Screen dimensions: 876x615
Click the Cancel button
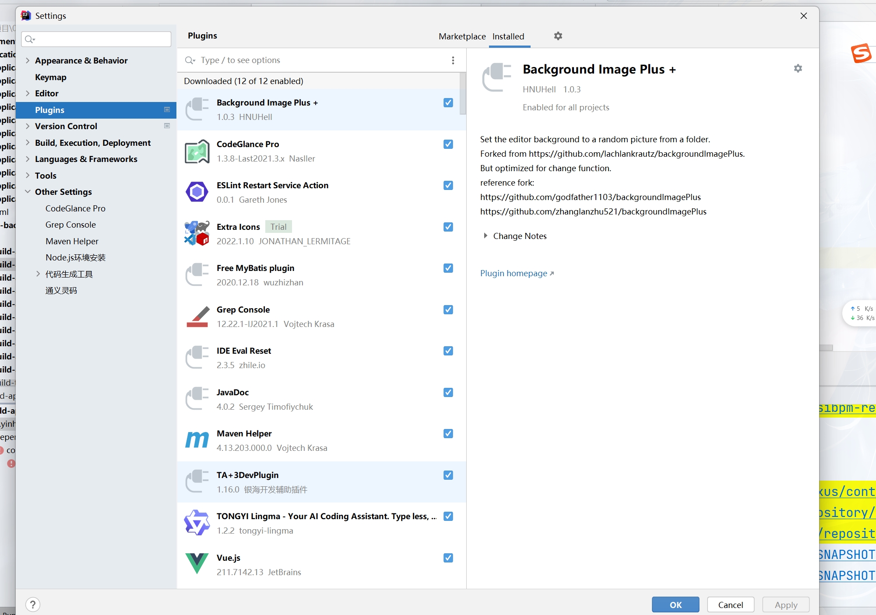[x=730, y=604]
